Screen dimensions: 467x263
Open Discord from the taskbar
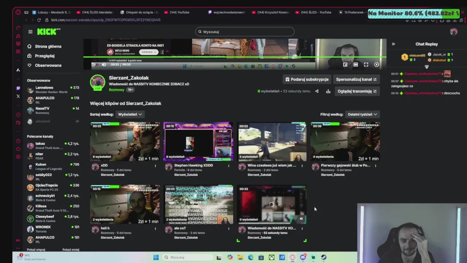[303, 258]
